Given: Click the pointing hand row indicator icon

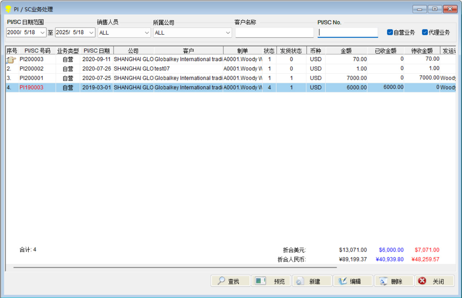Looking at the screenshot, I should (x=11, y=60).
